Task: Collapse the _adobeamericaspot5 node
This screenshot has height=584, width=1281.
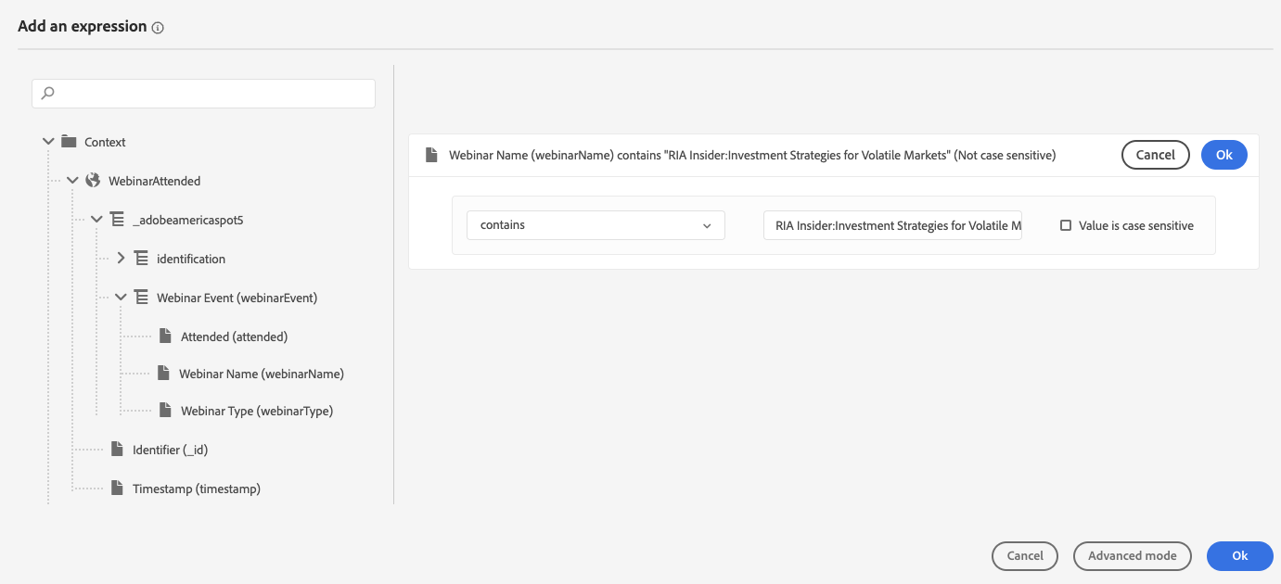Action: click(96, 220)
